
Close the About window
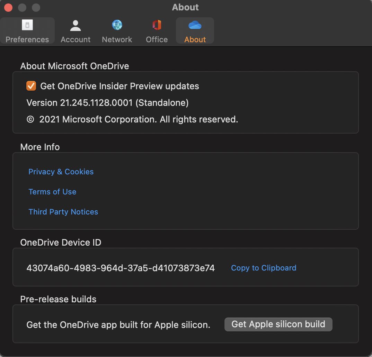tap(8, 7)
